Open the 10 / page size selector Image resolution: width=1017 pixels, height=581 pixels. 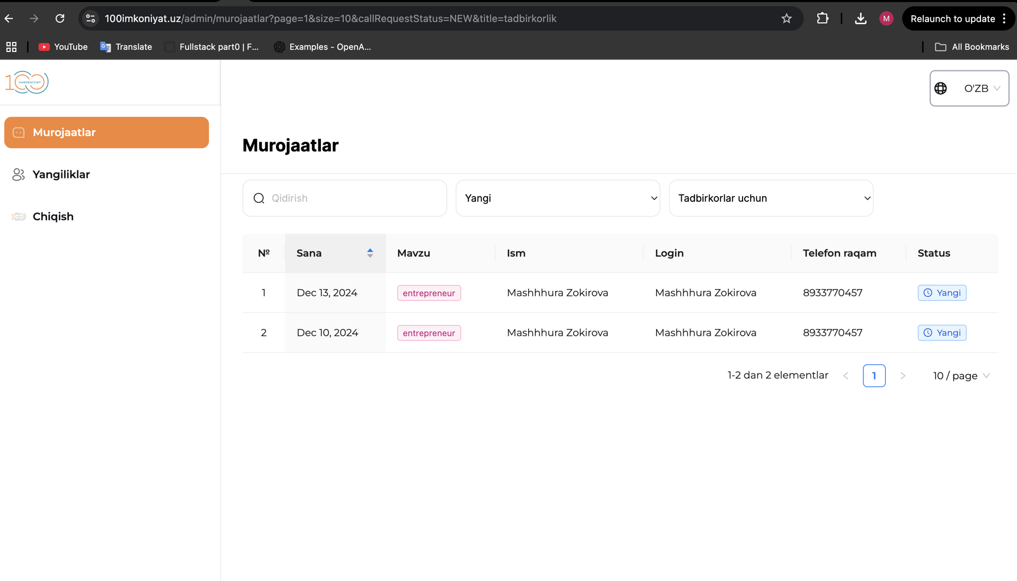click(961, 376)
